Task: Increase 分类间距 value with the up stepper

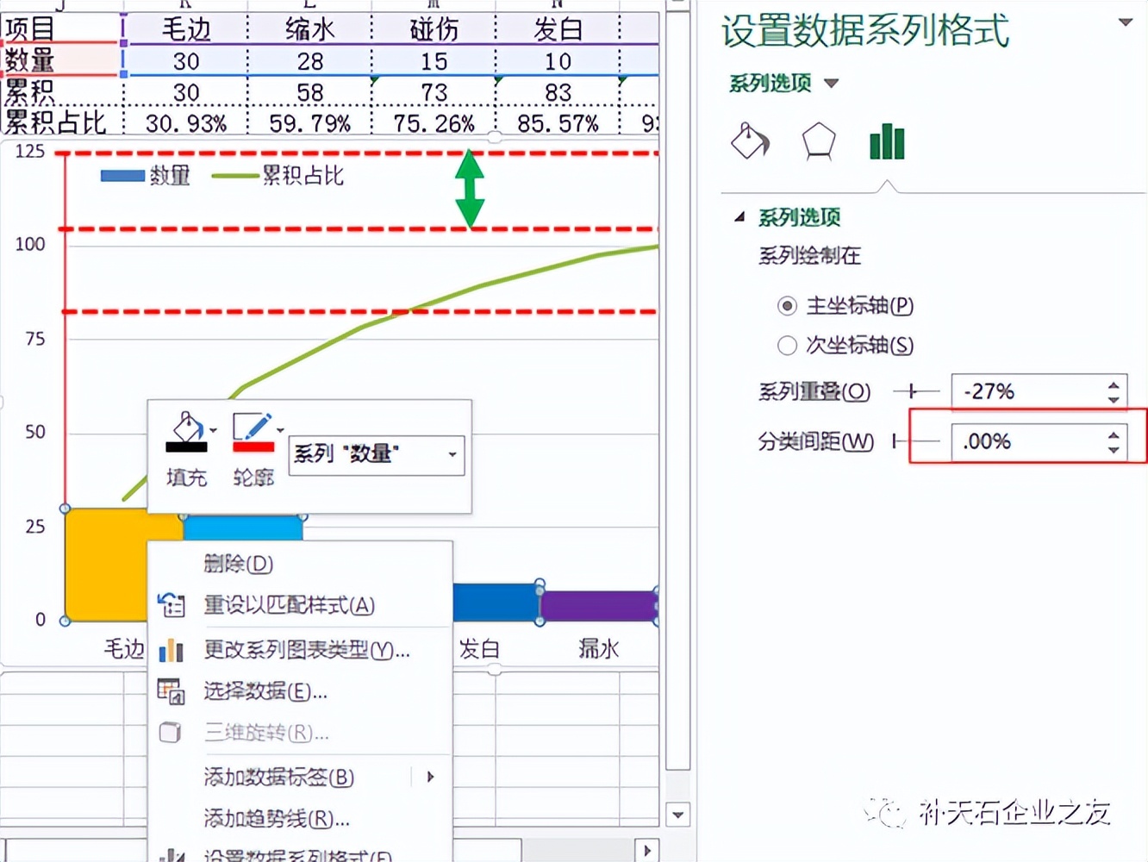Action: [x=1113, y=435]
